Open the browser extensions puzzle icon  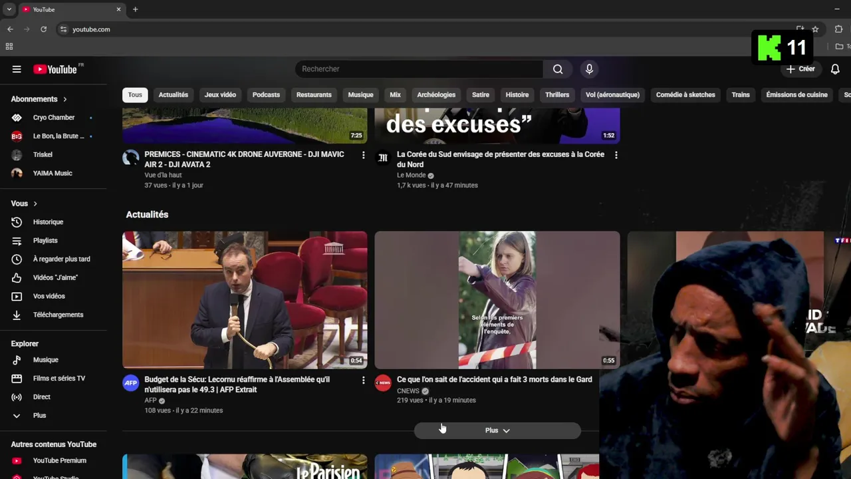point(838,29)
